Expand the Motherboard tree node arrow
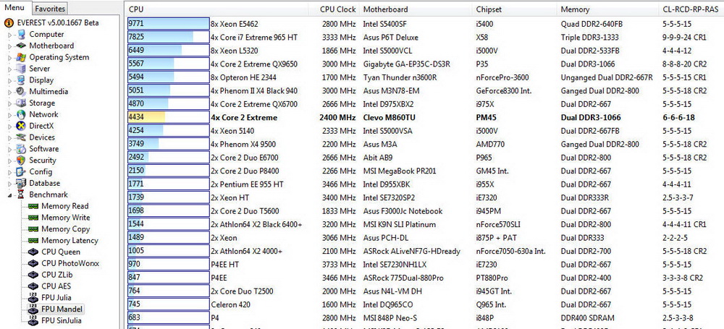The width and height of the screenshot is (724, 329). [x=9, y=46]
